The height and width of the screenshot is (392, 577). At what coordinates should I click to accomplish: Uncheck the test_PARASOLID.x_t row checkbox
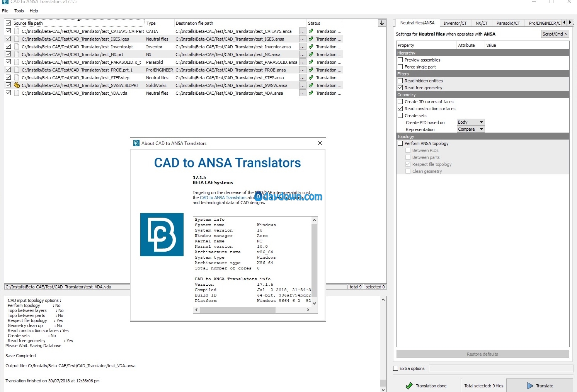[x=8, y=62]
